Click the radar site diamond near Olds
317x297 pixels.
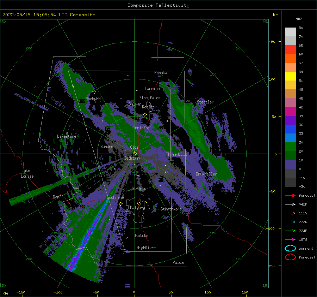[135, 154]
